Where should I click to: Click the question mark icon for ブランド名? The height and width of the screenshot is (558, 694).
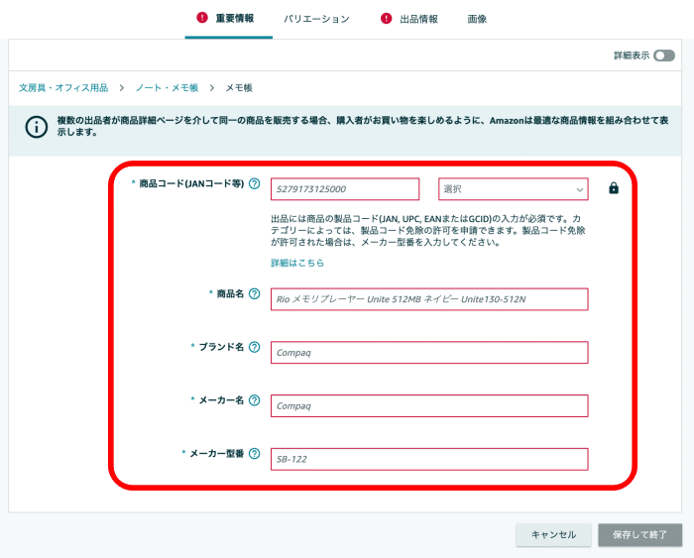255,348
